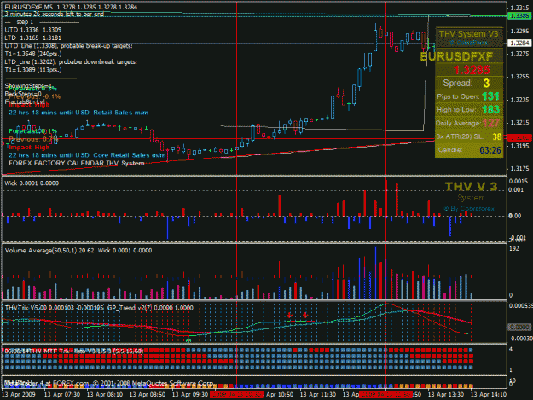Screen dimensions: 533x400
Task: Click the '13 Apr 07:30' time axis label
Action: tap(62, 395)
